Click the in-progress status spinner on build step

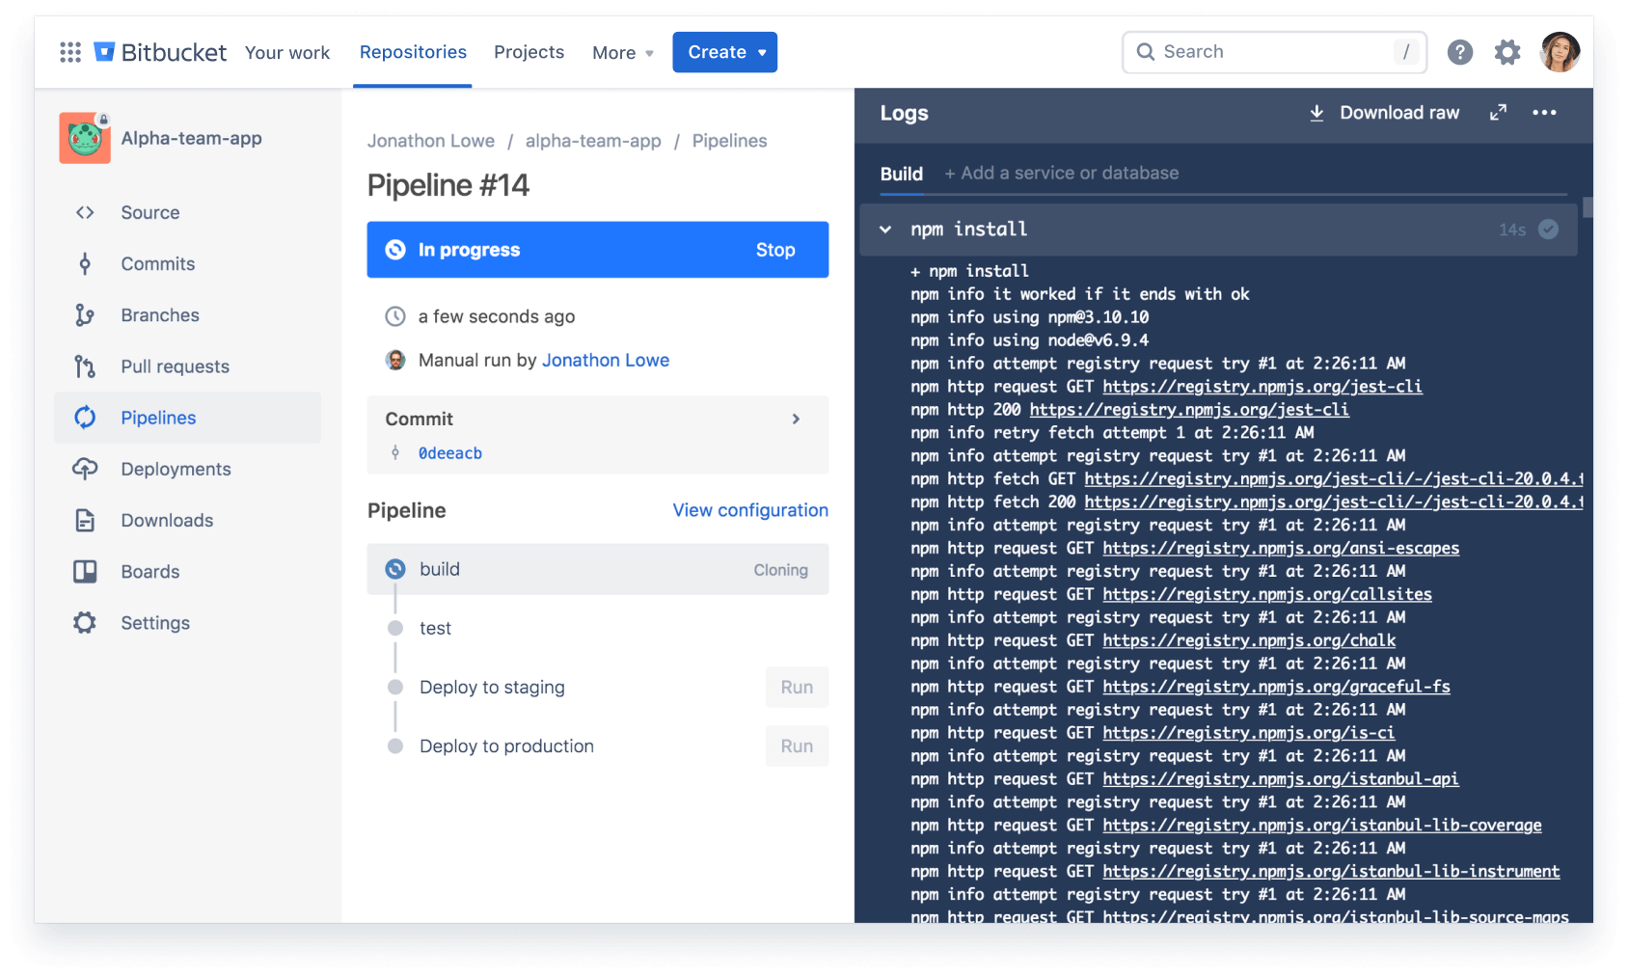pyautogui.click(x=394, y=569)
